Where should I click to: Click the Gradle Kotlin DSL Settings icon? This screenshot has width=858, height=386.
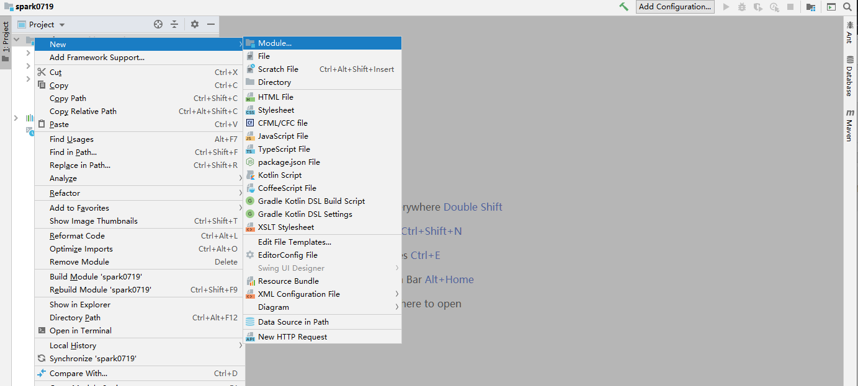point(250,214)
